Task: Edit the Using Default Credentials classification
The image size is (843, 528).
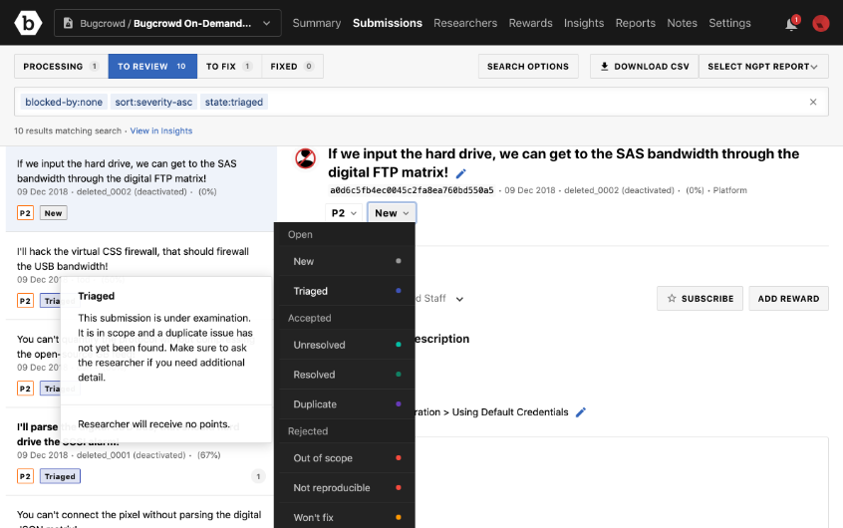Action: 581,412
